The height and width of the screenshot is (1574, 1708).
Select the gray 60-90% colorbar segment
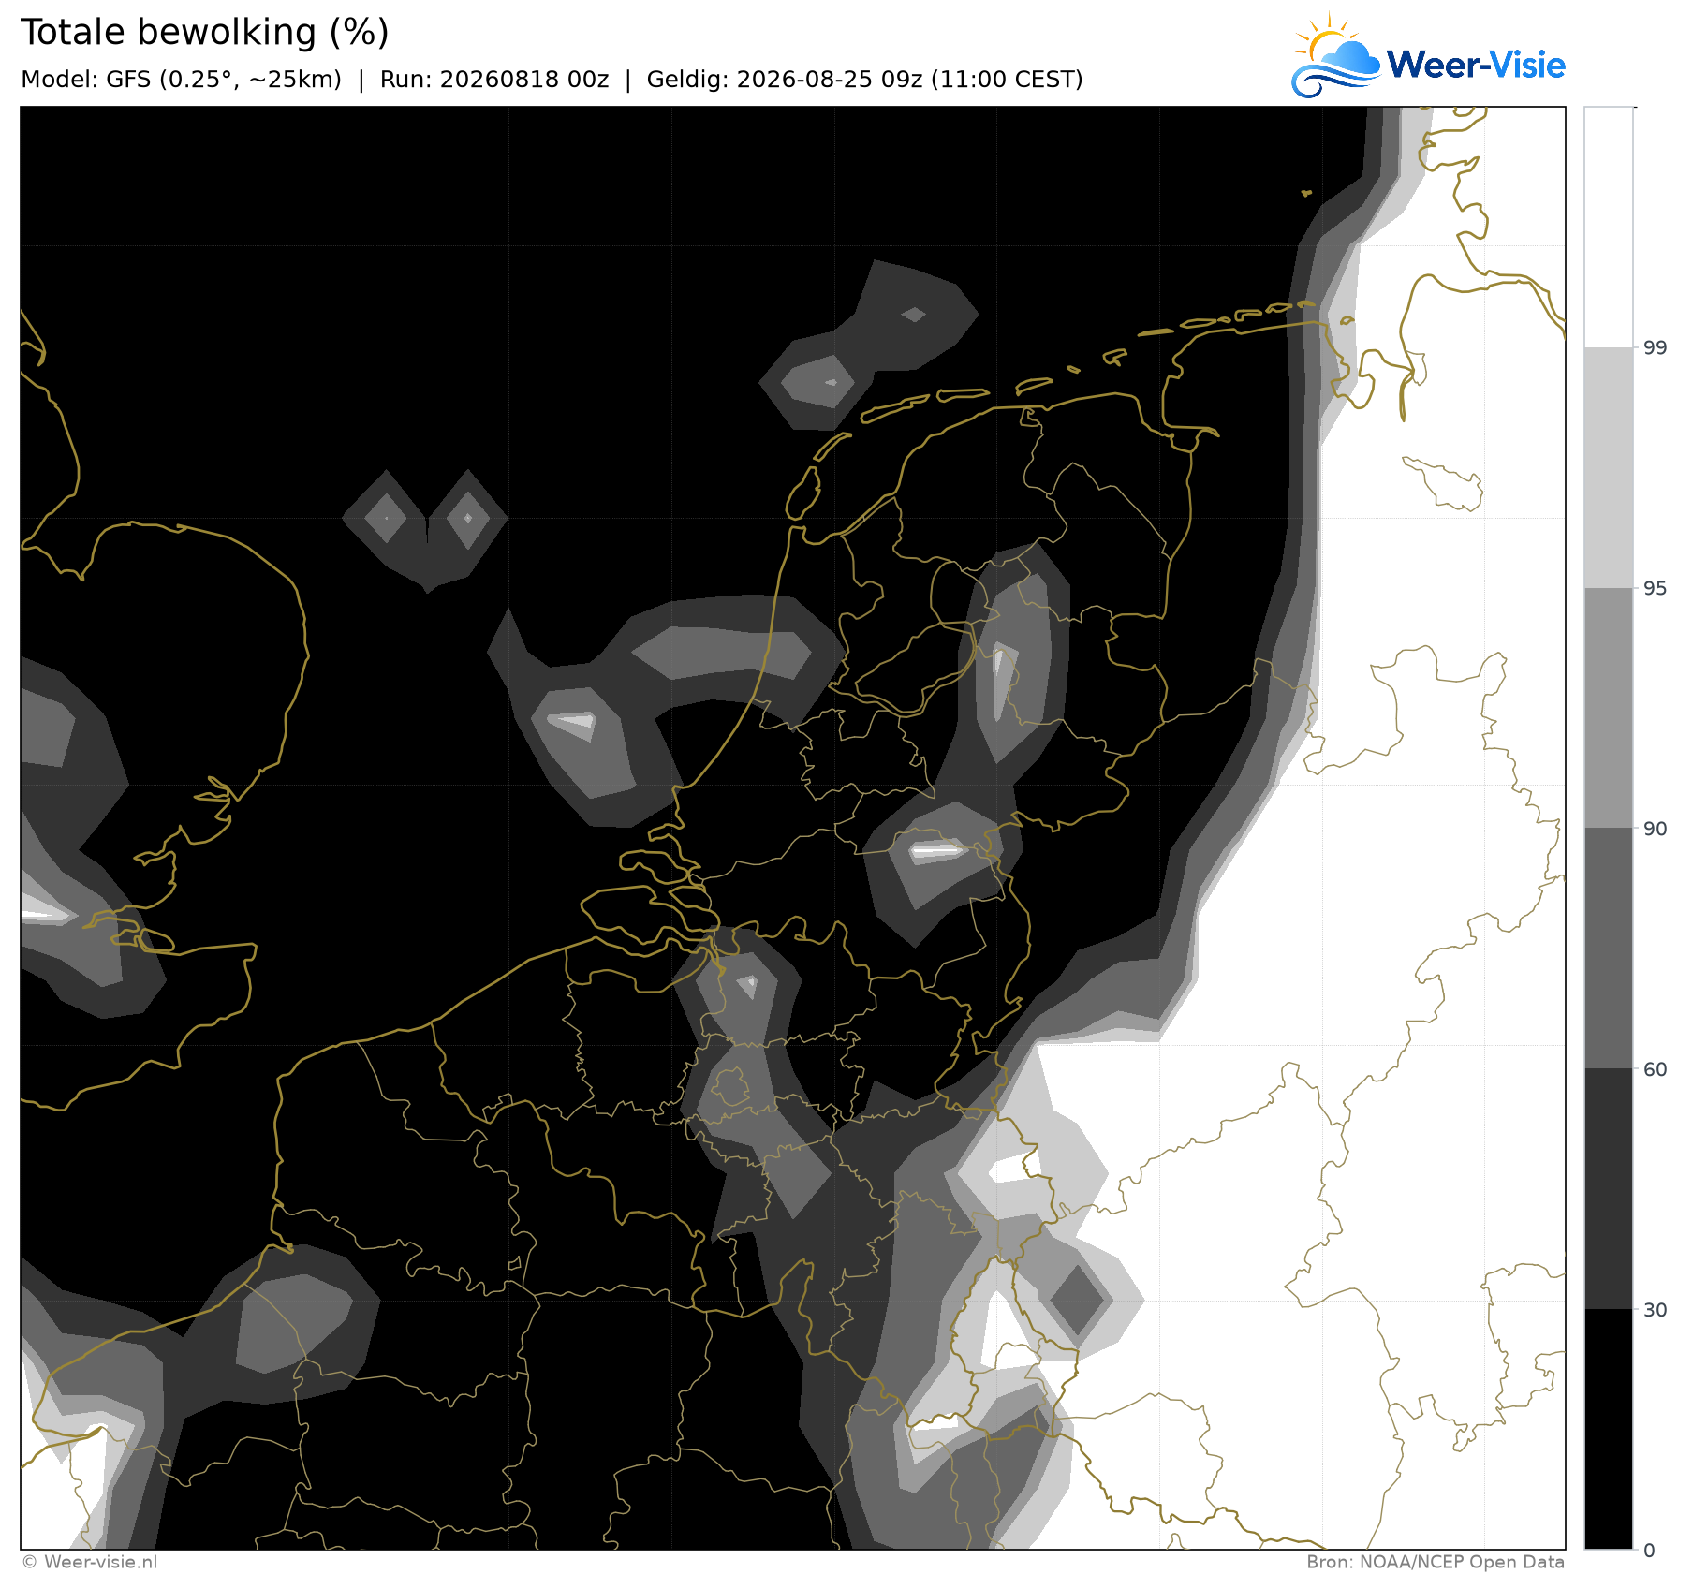click(1609, 949)
